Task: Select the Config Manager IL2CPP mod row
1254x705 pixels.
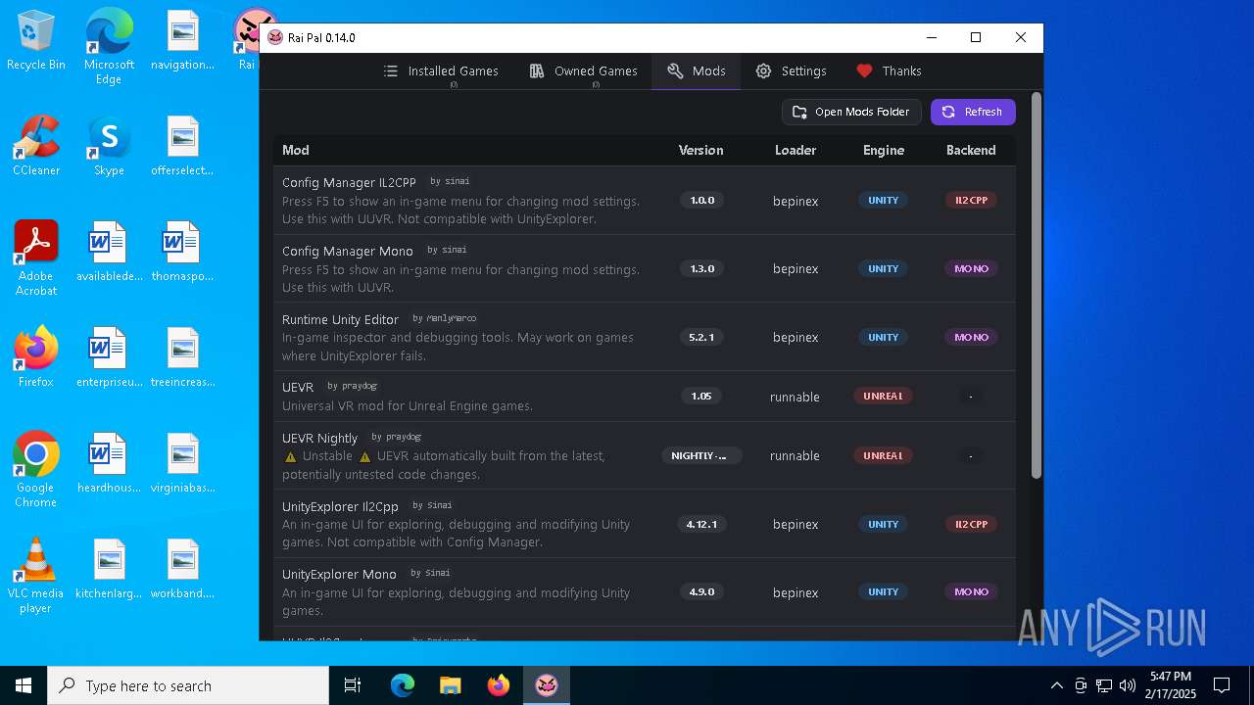Action: coord(645,201)
